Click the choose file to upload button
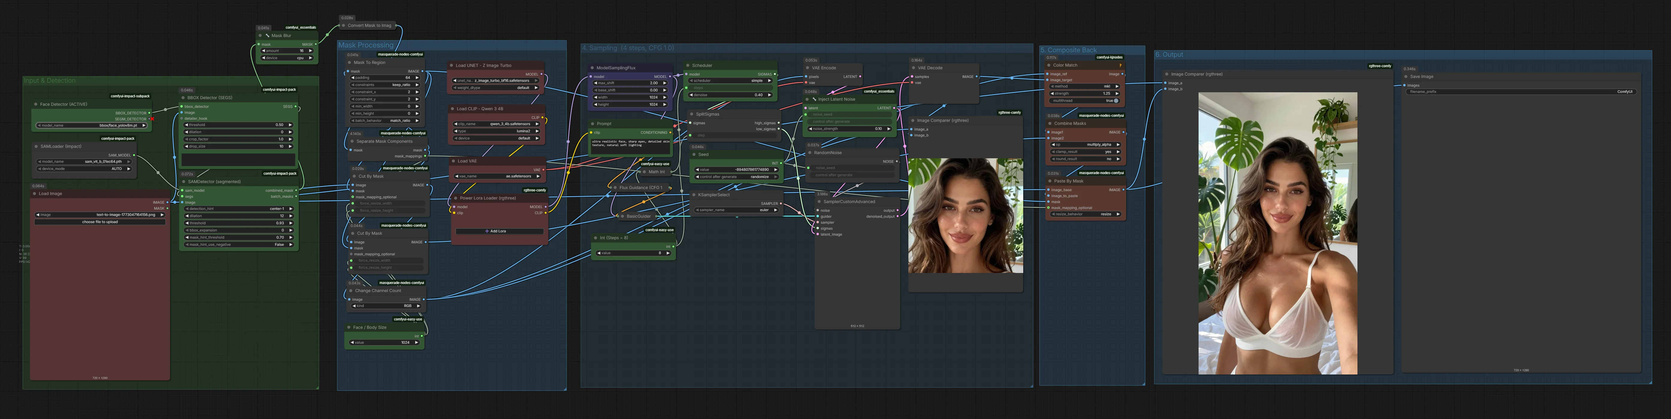This screenshot has width=1671, height=419. tap(100, 222)
